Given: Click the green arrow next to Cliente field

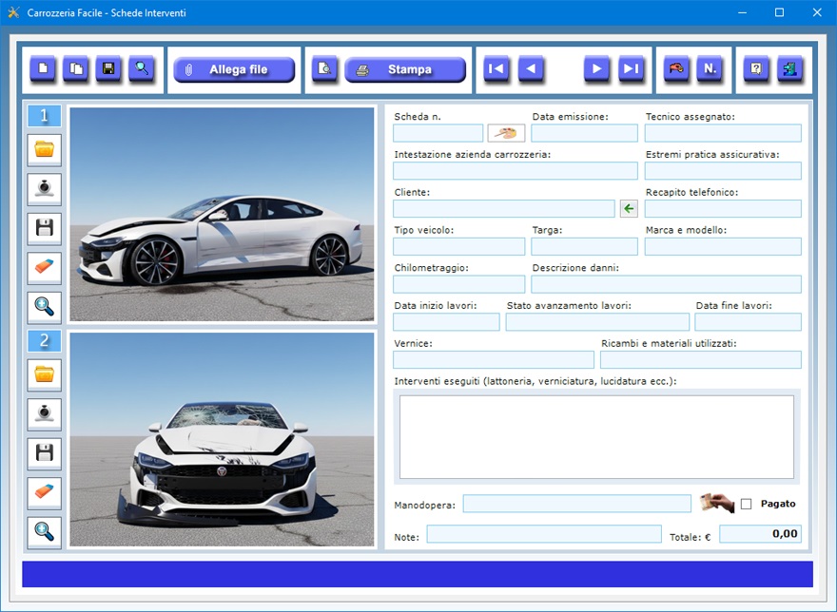Looking at the screenshot, I should [x=629, y=208].
